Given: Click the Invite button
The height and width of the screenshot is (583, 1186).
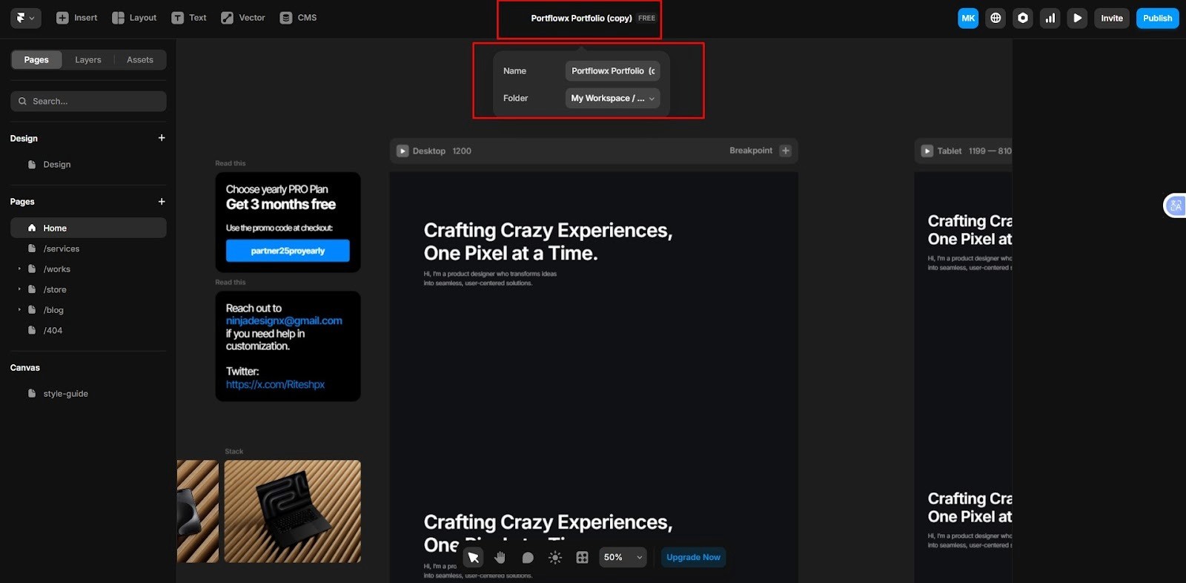Looking at the screenshot, I should coord(1112,18).
